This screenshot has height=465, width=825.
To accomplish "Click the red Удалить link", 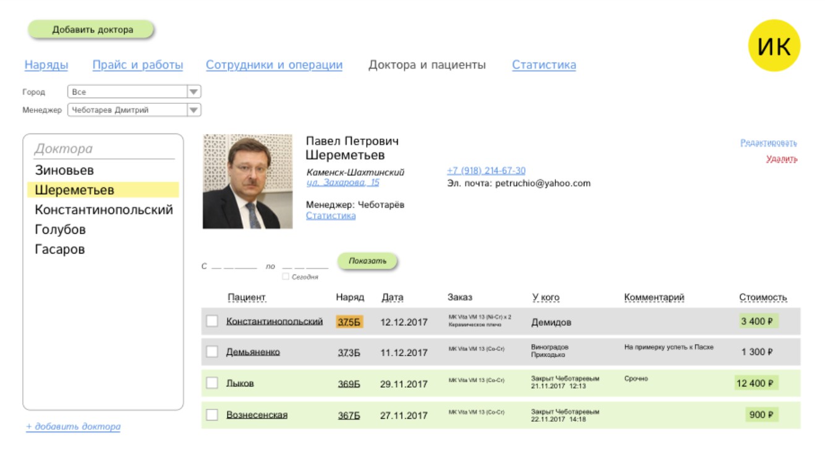I will [782, 160].
